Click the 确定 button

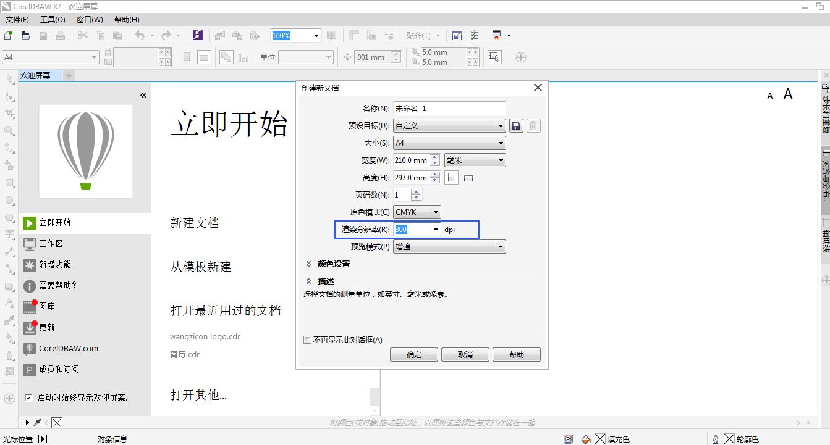tap(414, 355)
